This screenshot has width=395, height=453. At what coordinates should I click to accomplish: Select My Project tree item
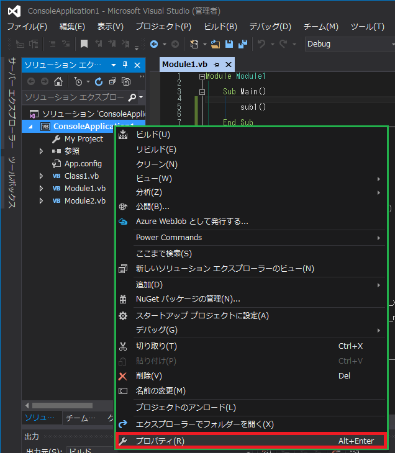tap(84, 139)
